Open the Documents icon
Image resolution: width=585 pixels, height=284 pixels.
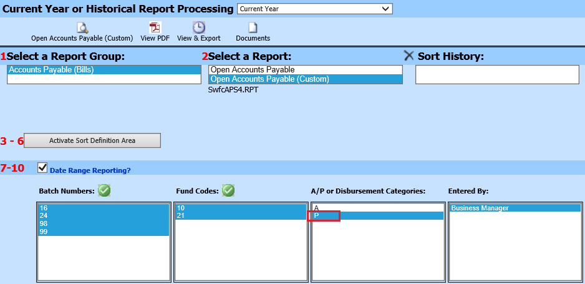tap(253, 27)
